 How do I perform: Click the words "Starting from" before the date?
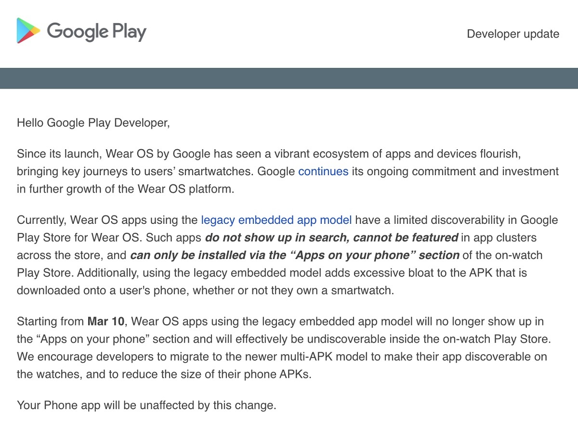click(x=51, y=321)
